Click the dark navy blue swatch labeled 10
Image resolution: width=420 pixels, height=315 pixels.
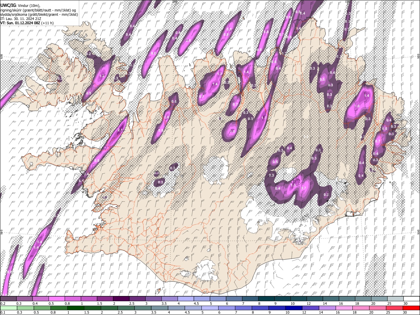(293, 308)
